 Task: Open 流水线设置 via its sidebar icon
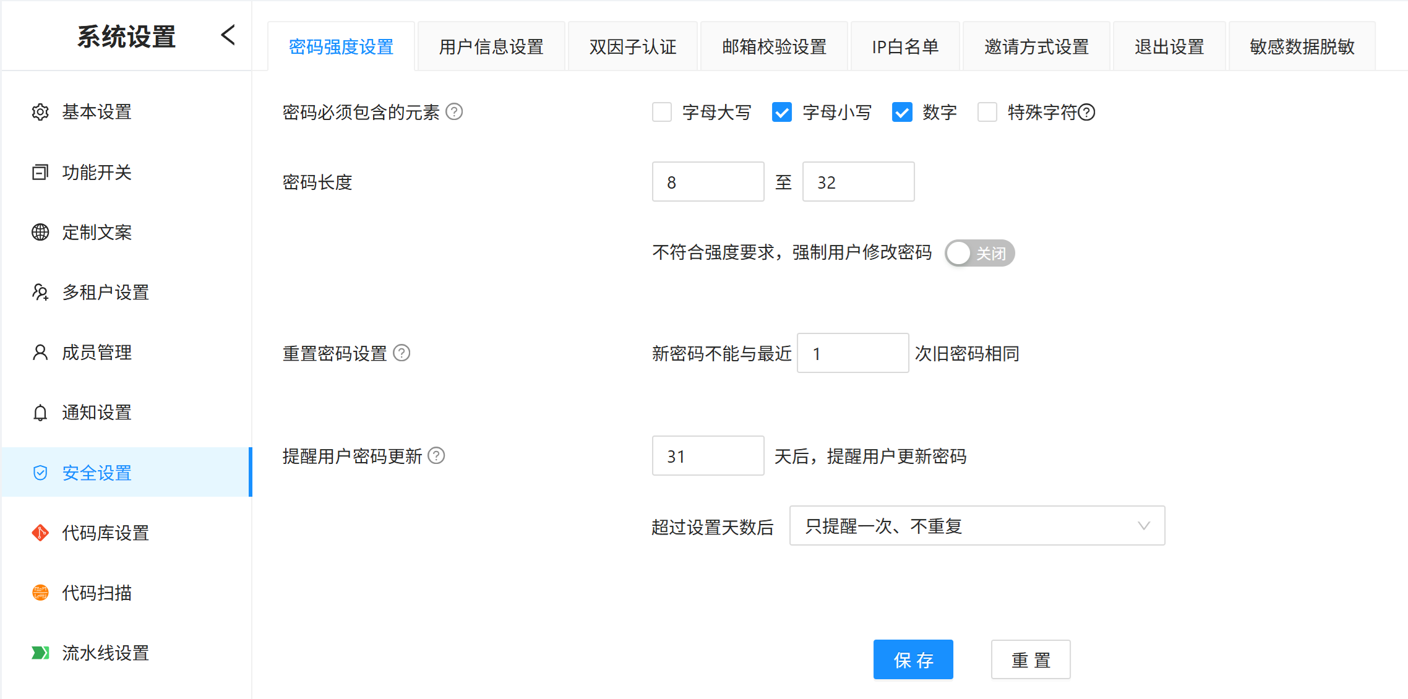40,653
